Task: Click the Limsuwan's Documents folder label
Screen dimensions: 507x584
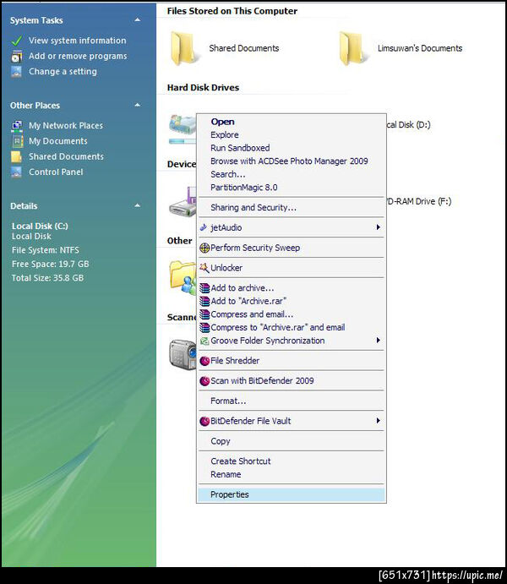Action: pyautogui.click(x=420, y=48)
